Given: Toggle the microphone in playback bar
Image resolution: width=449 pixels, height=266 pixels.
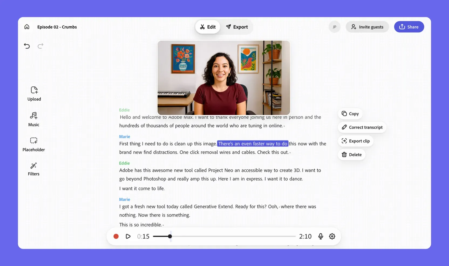Looking at the screenshot, I should click(x=321, y=236).
